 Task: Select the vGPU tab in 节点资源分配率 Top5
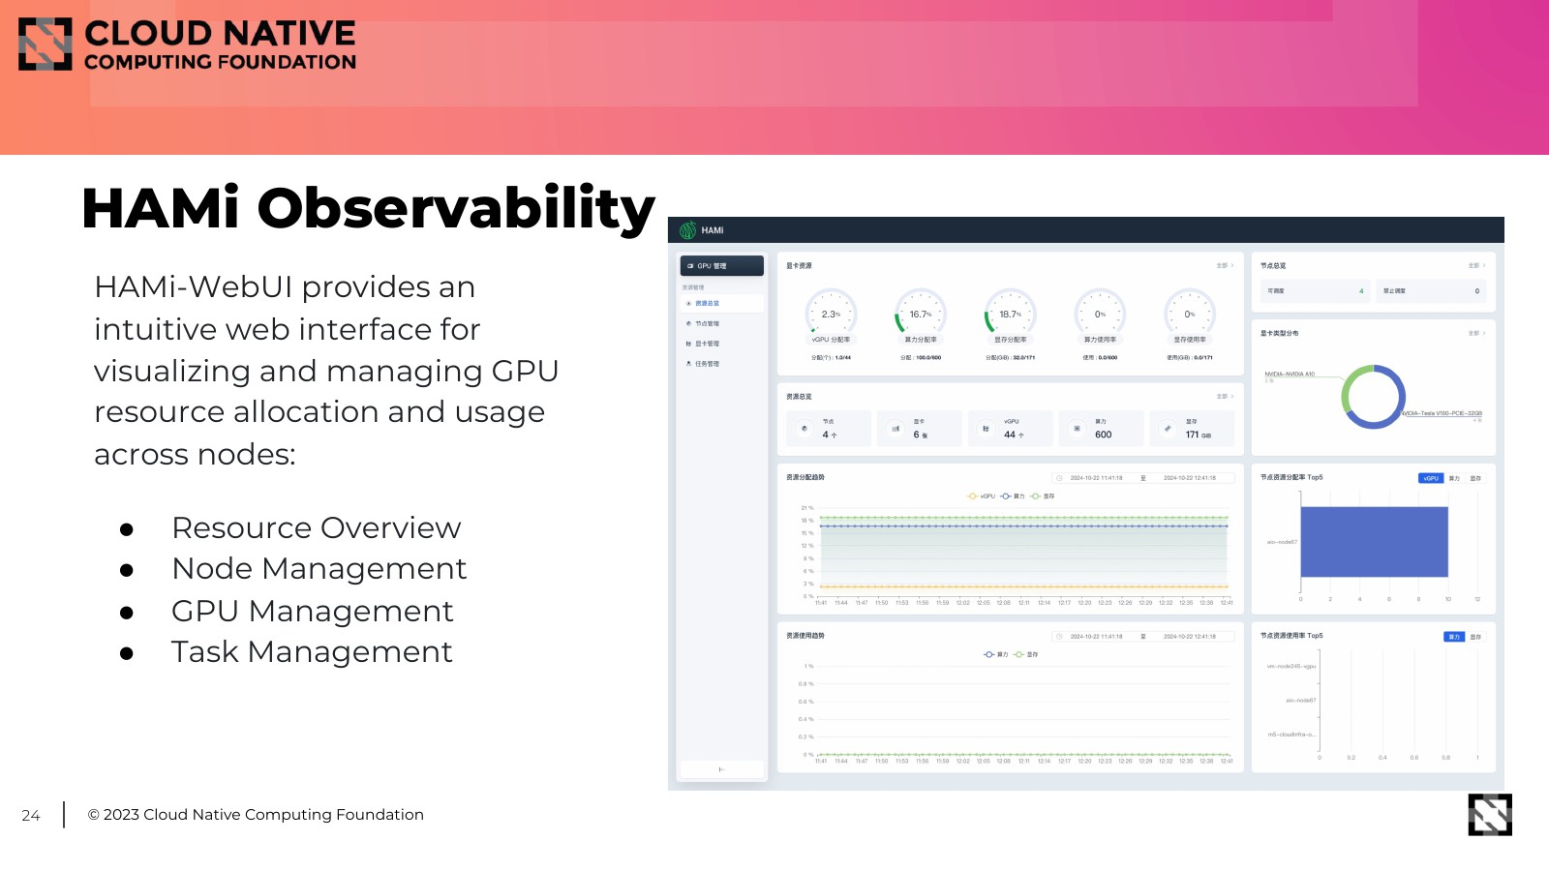[1431, 478]
